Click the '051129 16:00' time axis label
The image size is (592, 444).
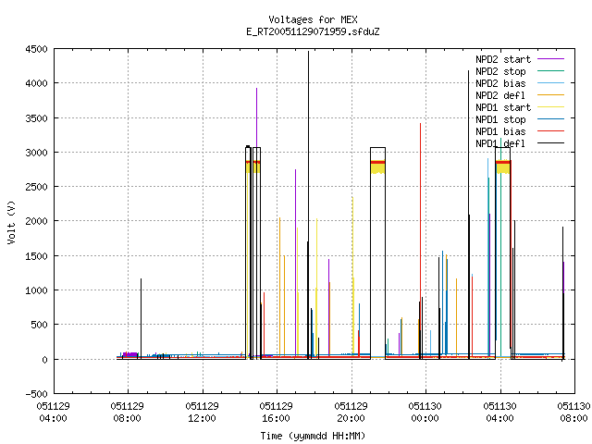pyautogui.click(x=276, y=413)
